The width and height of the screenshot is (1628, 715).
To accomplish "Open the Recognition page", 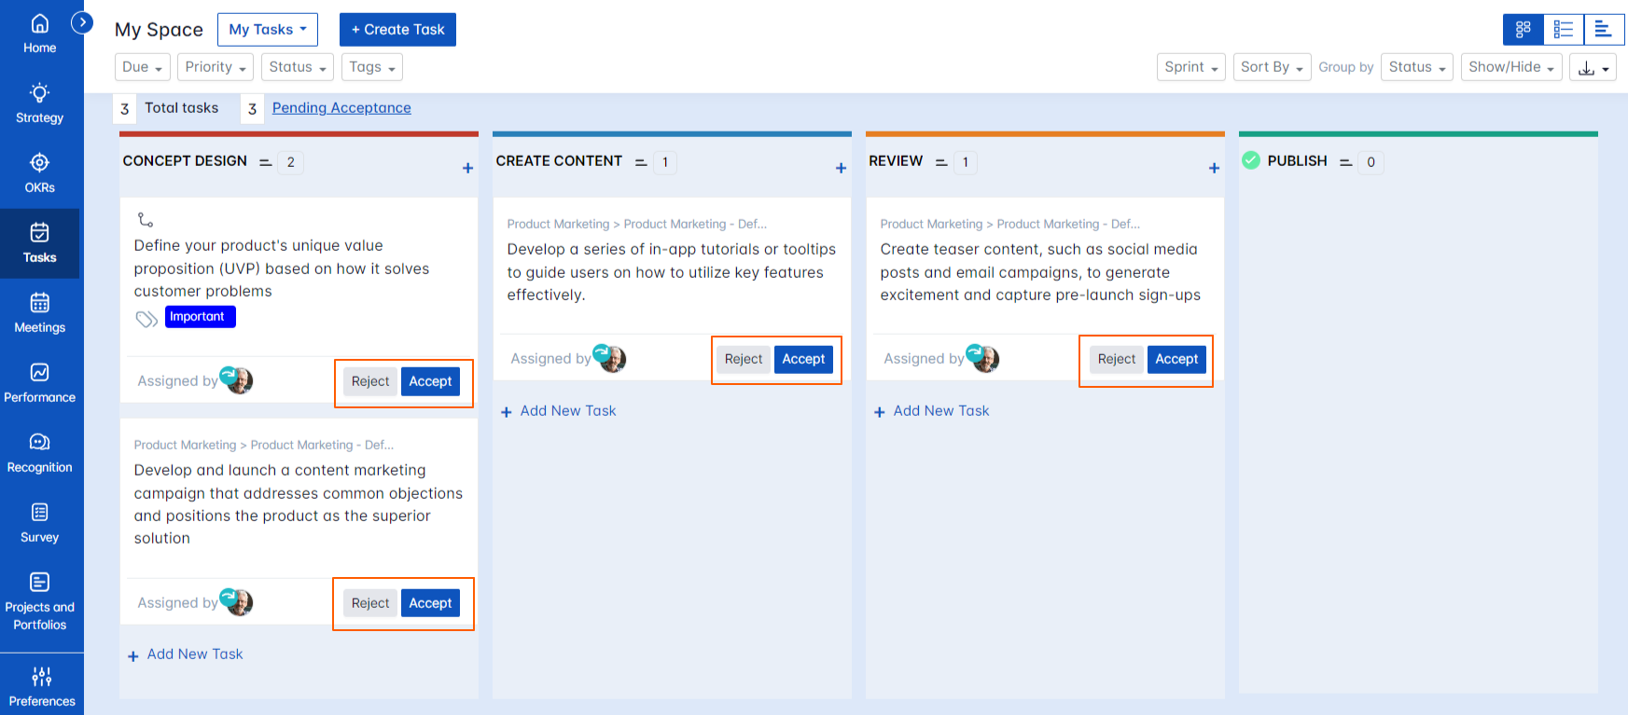I will click(39, 453).
